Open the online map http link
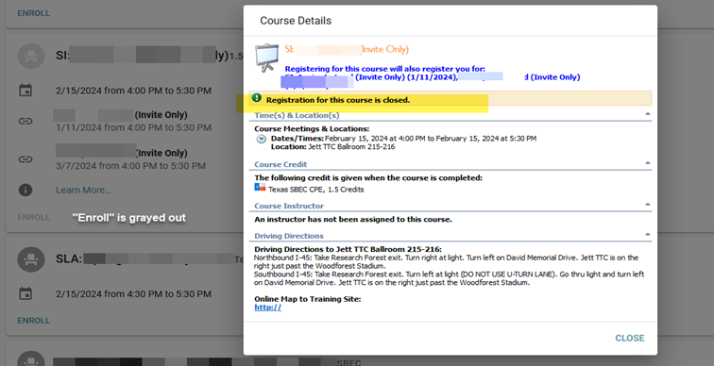Image resolution: width=714 pixels, height=366 pixels. tap(268, 308)
